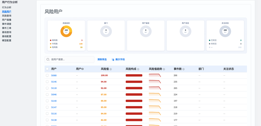The height and width of the screenshot is (126, 261).
Task: Click risk value 100.00
Action: pos(104,75)
